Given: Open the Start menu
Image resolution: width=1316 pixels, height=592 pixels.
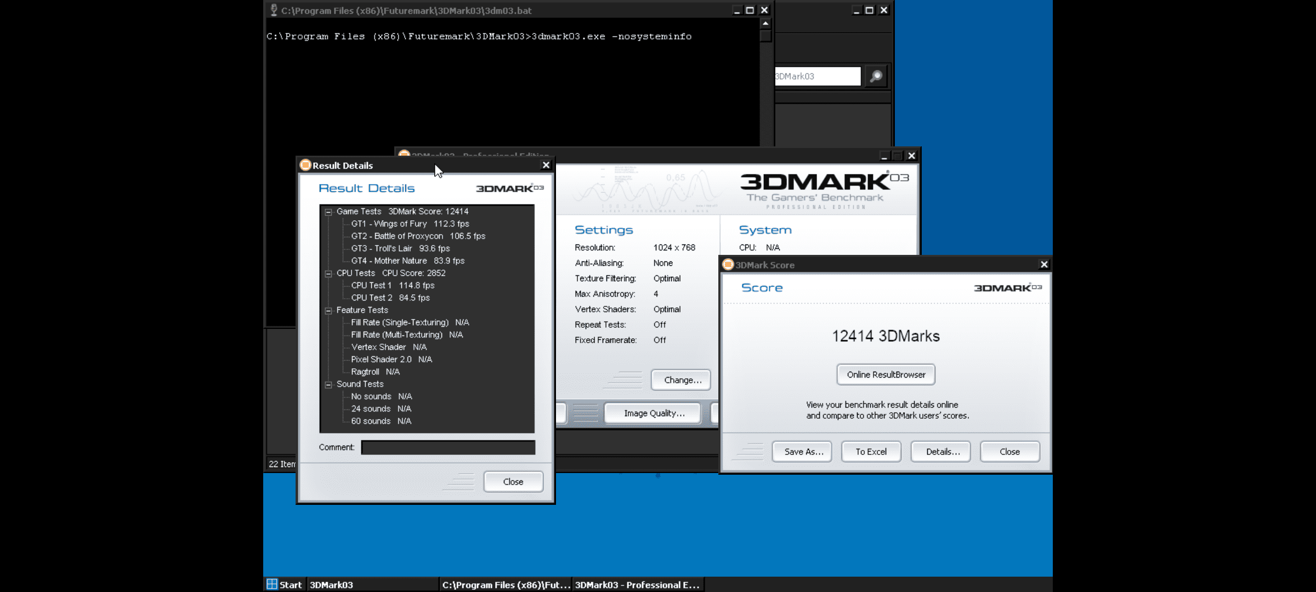Looking at the screenshot, I should pos(284,584).
